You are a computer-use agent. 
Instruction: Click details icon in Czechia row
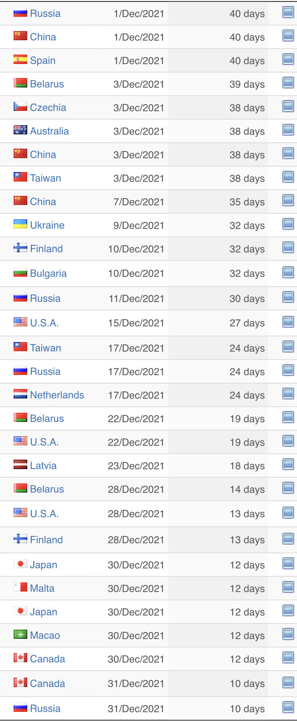pos(288,106)
